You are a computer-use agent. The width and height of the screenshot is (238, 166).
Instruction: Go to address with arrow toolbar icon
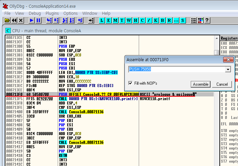(91, 20)
